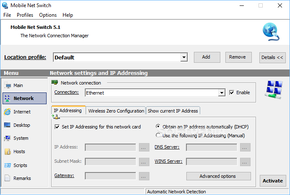Click the ellipsis button beside IP Address
This screenshot has height=195, width=290.
(144, 147)
